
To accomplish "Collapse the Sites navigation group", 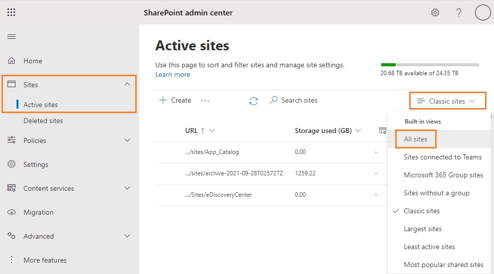I will pyautogui.click(x=127, y=84).
